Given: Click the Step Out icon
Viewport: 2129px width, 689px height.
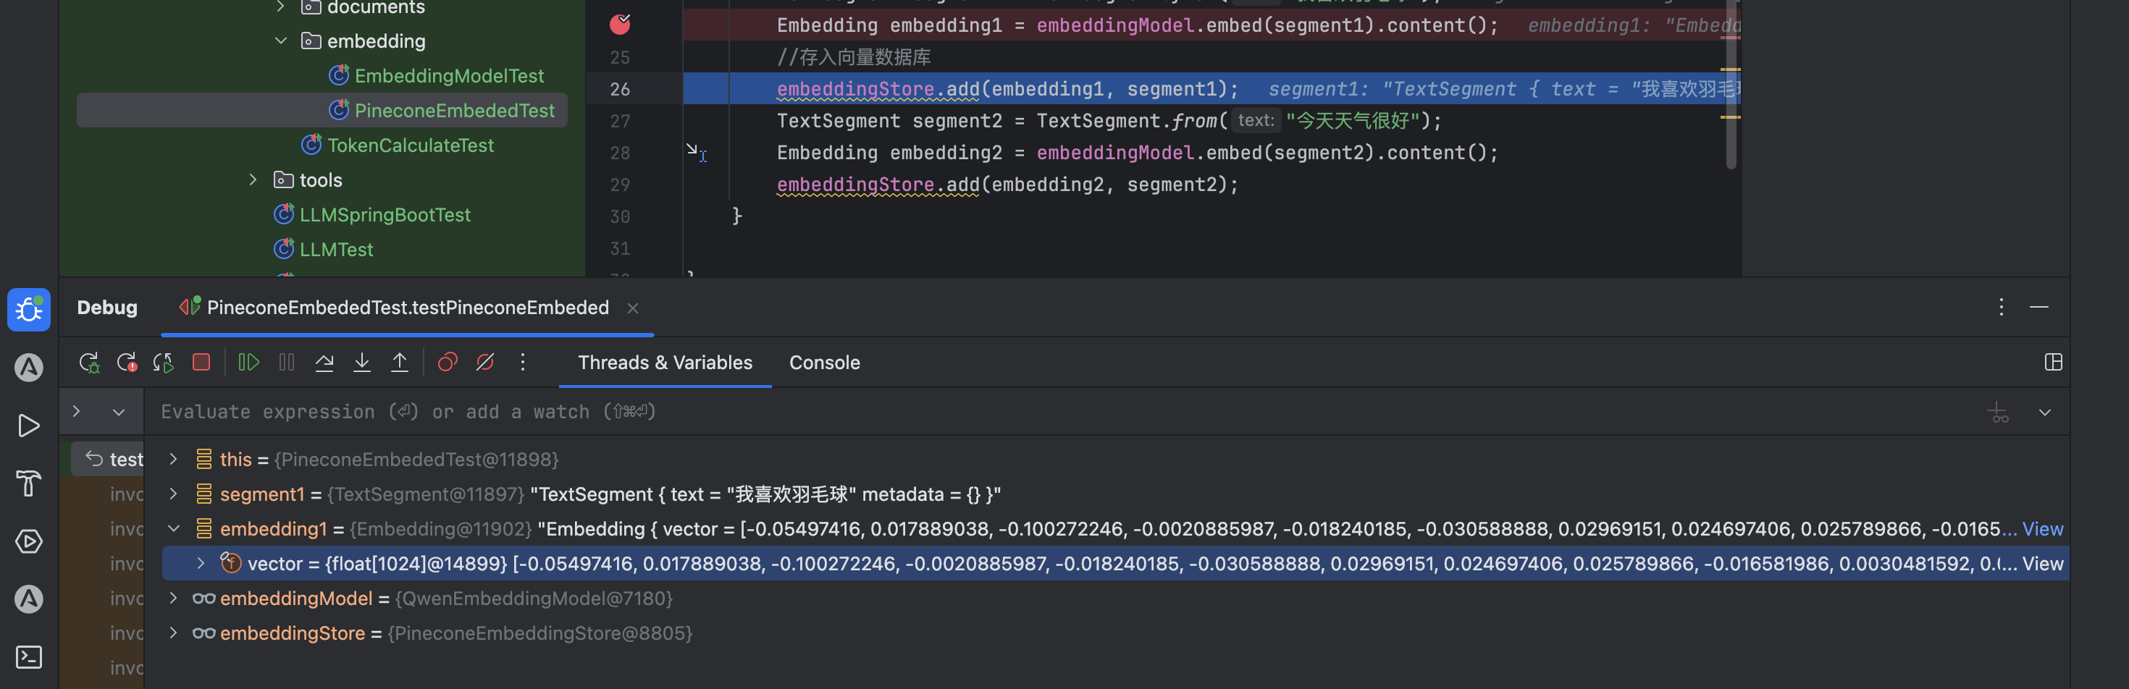Looking at the screenshot, I should tap(399, 363).
